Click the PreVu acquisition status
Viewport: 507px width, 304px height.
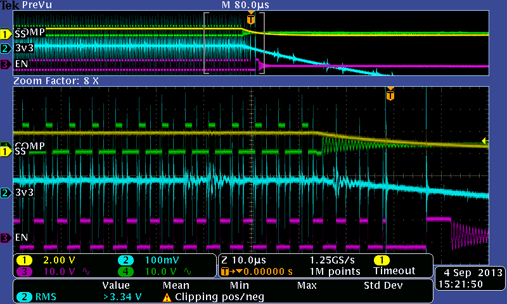point(37,5)
